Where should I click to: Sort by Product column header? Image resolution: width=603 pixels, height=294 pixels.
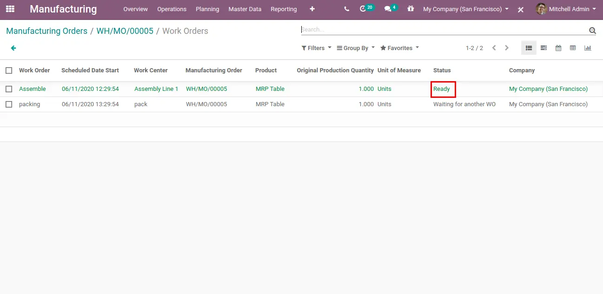[x=266, y=70]
